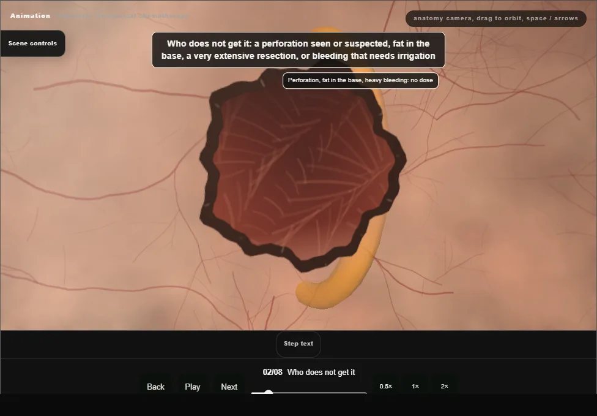This screenshot has width=597, height=416.
Task: Click the 02/08 step counter
Action: coord(273,372)
